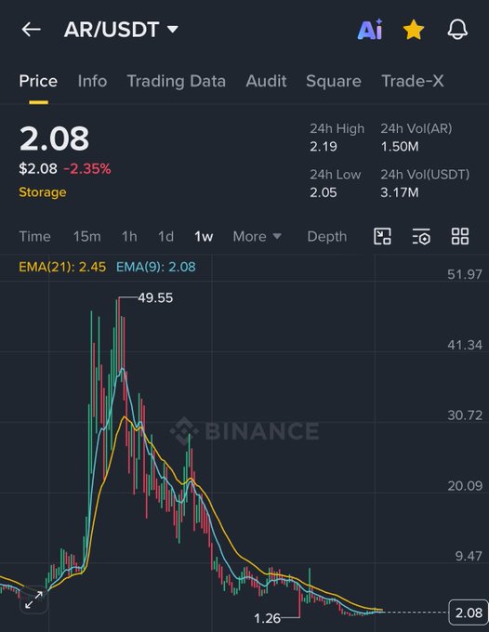
Task: Expand the More intervals dropdown
Action: (258, 236)
